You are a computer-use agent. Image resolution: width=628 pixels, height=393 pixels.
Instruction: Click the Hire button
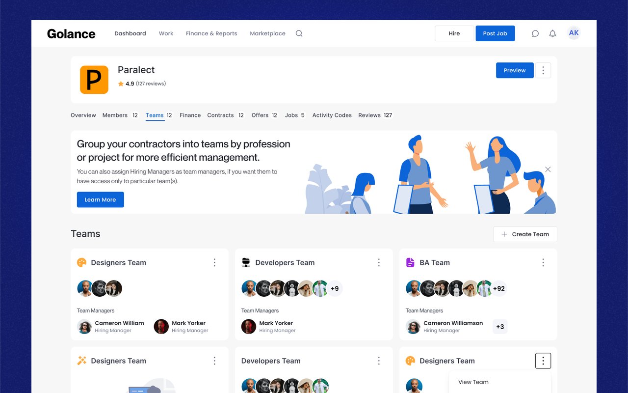tap(454, 33)
